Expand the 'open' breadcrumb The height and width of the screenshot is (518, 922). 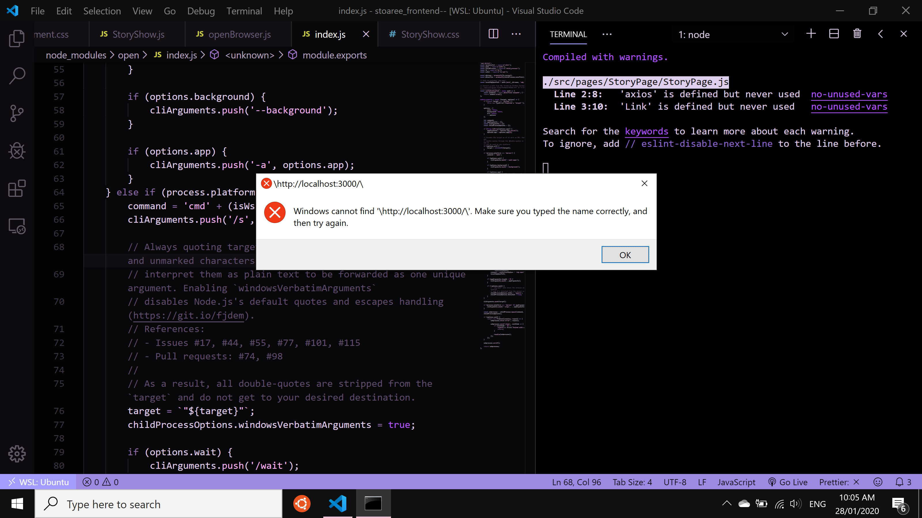[128, 55]
